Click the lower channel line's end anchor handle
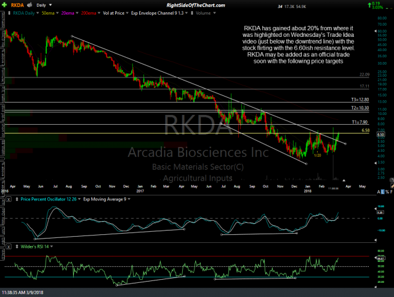The width and height of the screenshot is (394, 297). 307,164
